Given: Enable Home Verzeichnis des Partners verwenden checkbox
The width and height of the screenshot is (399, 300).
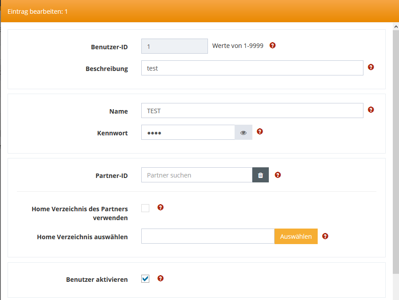Looking at the screenshot, I should point(145,208).
